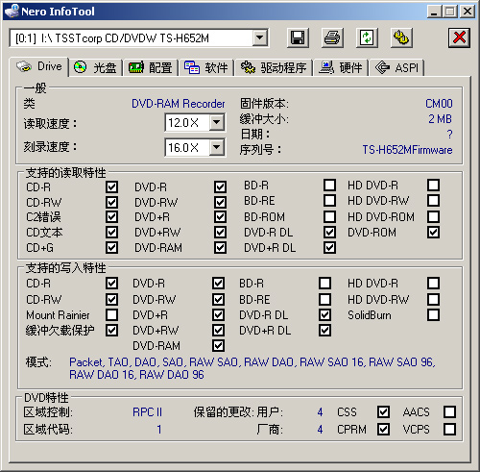Toggle the AACS checkbox
The width and height of the screenshot is (480, 472).
click(449, 411)
